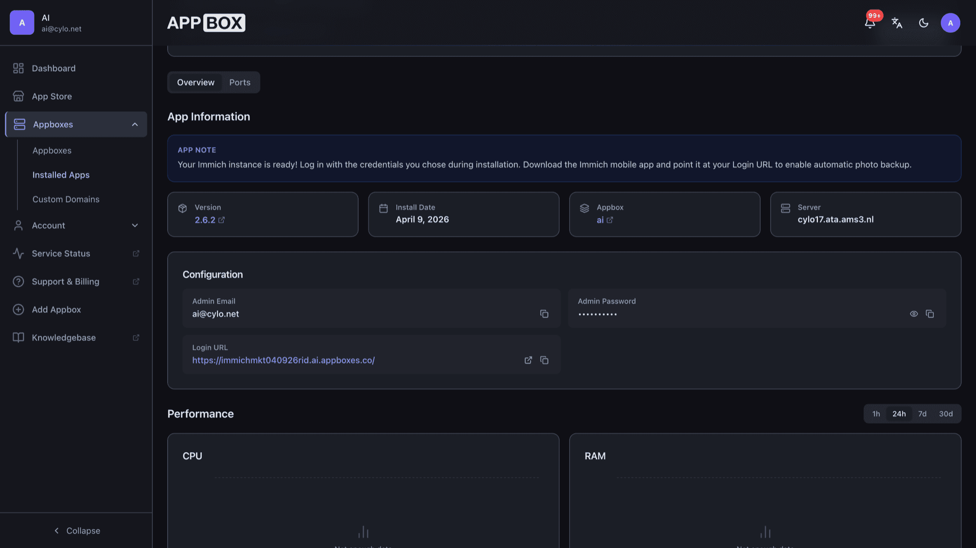This screenshot has height=548, width=976.
Task: Open Service Status link
Action: (76, 253)
